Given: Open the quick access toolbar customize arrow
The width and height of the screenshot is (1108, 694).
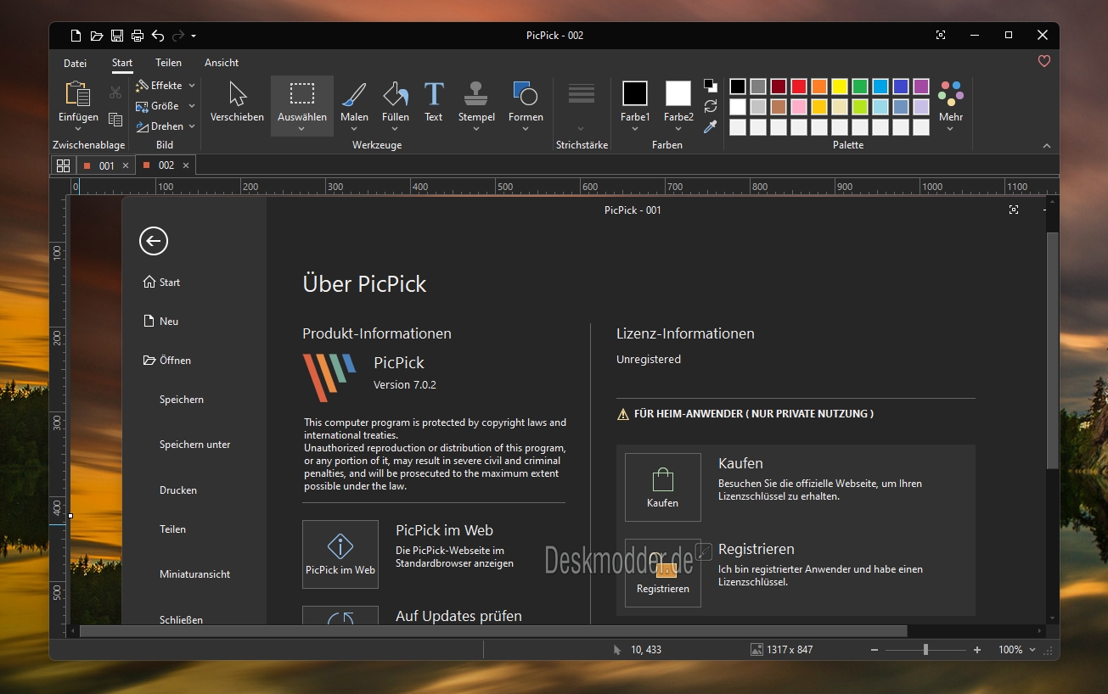Looking at the screenshot, I should (x=194, y=36).
